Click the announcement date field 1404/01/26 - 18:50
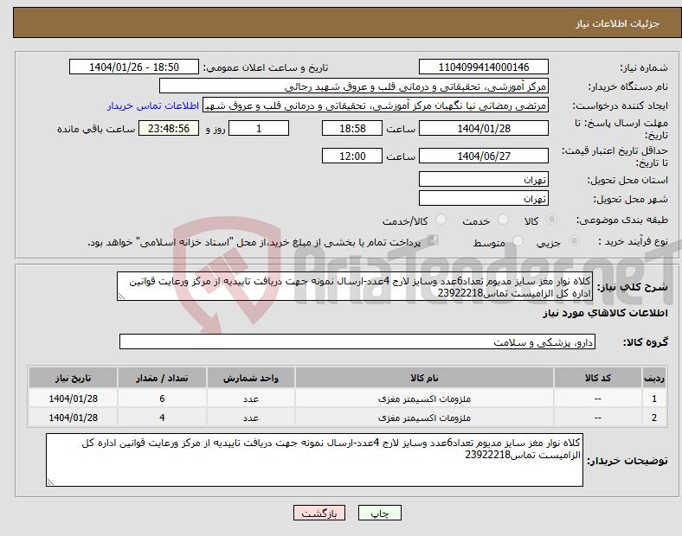The width and height of the screenshot is (682, 536). pyautogui.click(x=134, y=67)
